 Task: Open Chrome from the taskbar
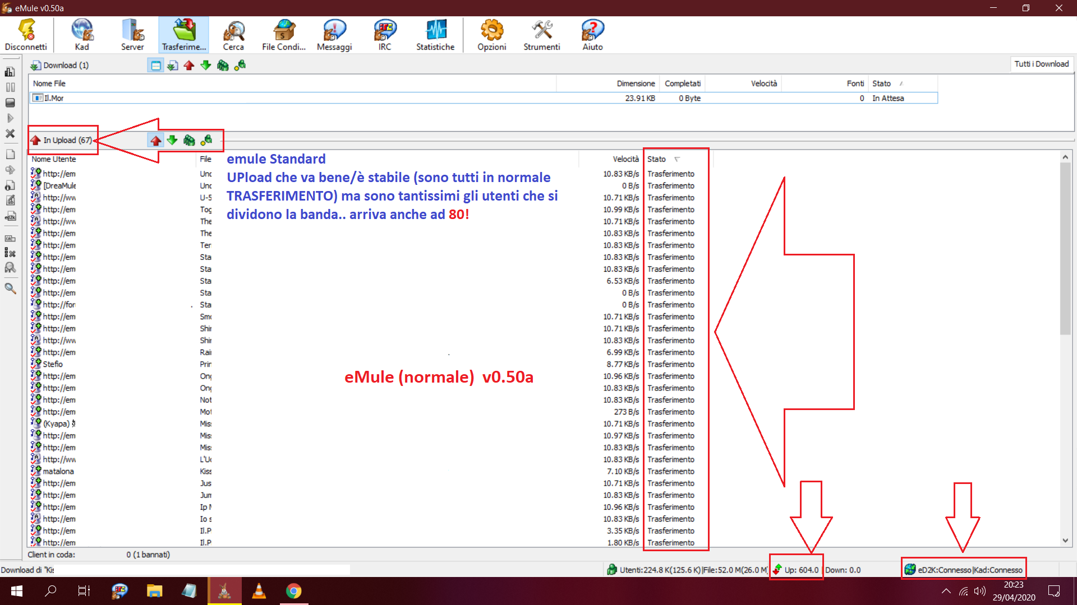point(293,591)
